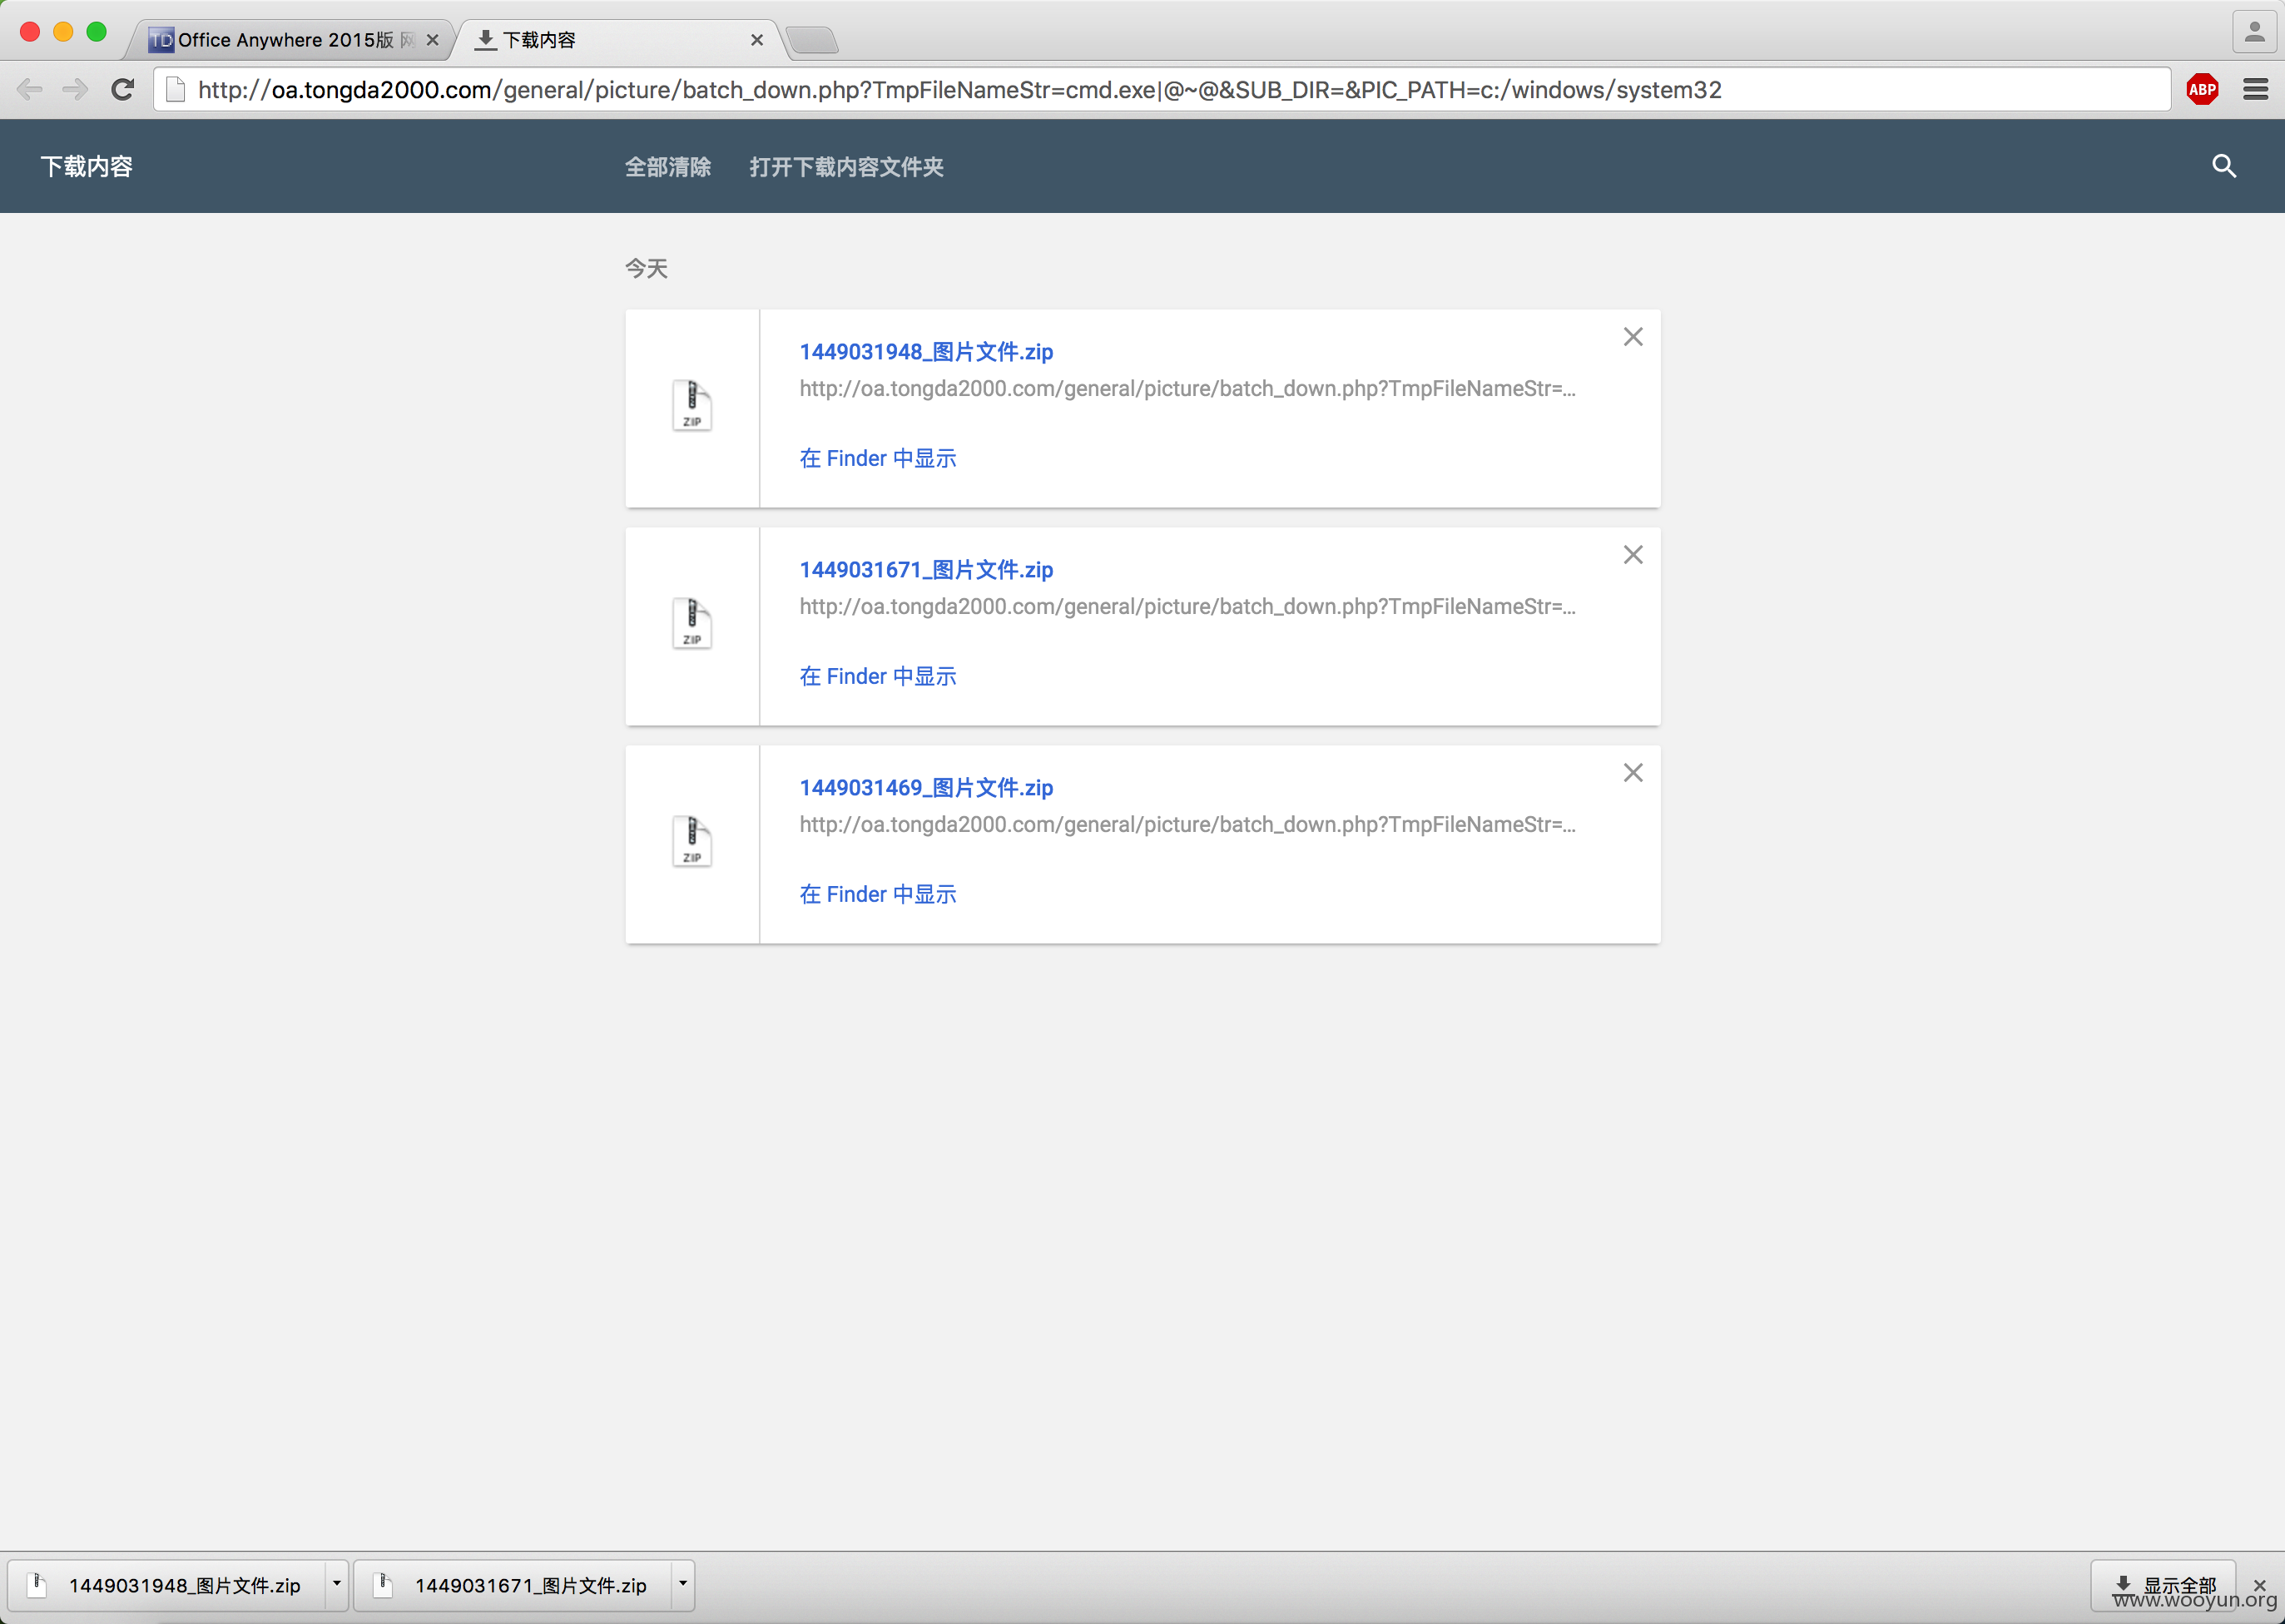Open the AdBlock Plus extension icon
The width and height of the screenshot is (2285, 1624).
2202,90
